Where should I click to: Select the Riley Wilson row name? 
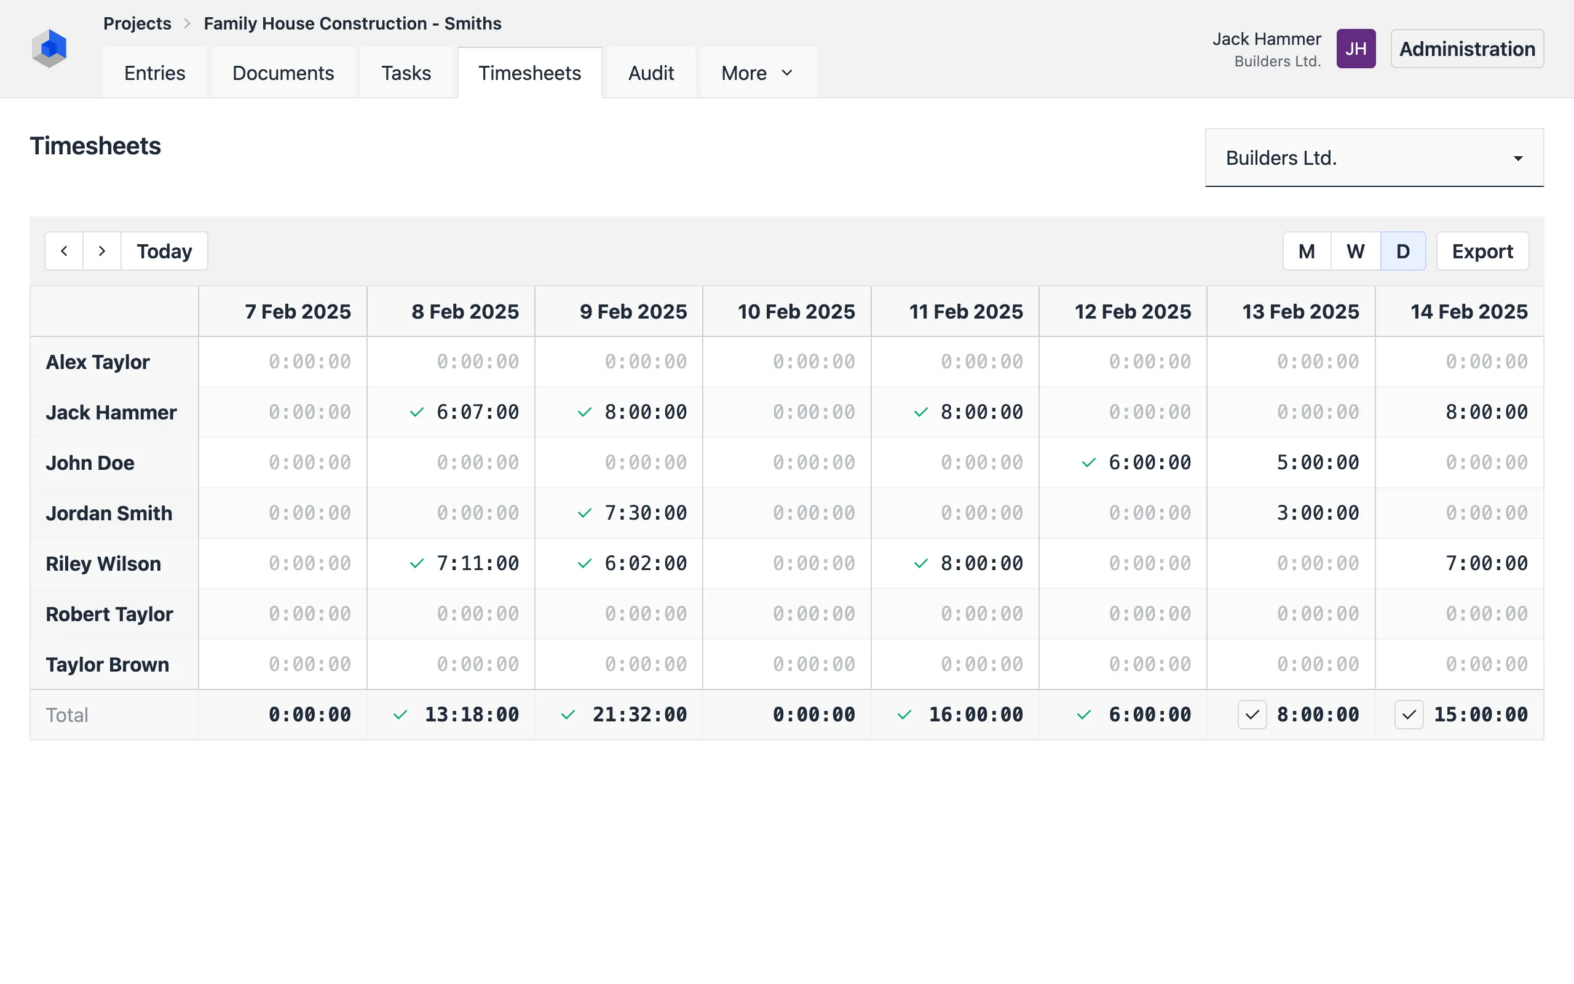(x=103, y=563)
